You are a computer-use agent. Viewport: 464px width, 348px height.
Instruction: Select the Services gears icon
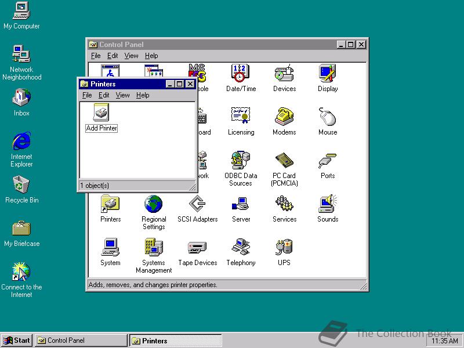[x=284, y=208]
